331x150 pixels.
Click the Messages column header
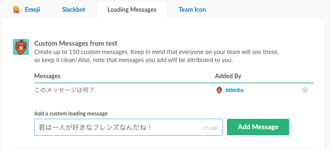[x=47, y=76]
